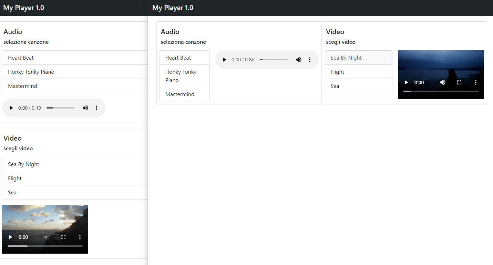Click audio seek bar in right window
Viewport: 493px width, 265px height.
click(x=274, y=60)
